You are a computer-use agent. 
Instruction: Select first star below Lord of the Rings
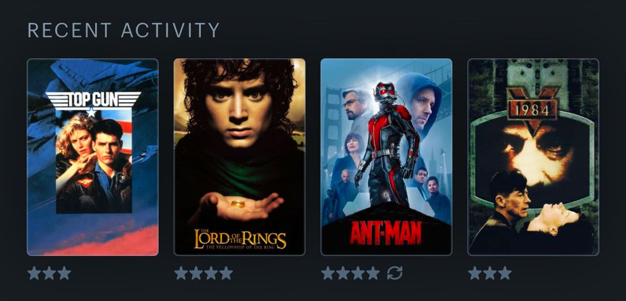(x=182, y=273)
